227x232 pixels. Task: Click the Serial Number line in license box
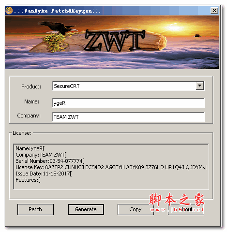[50, 161]
